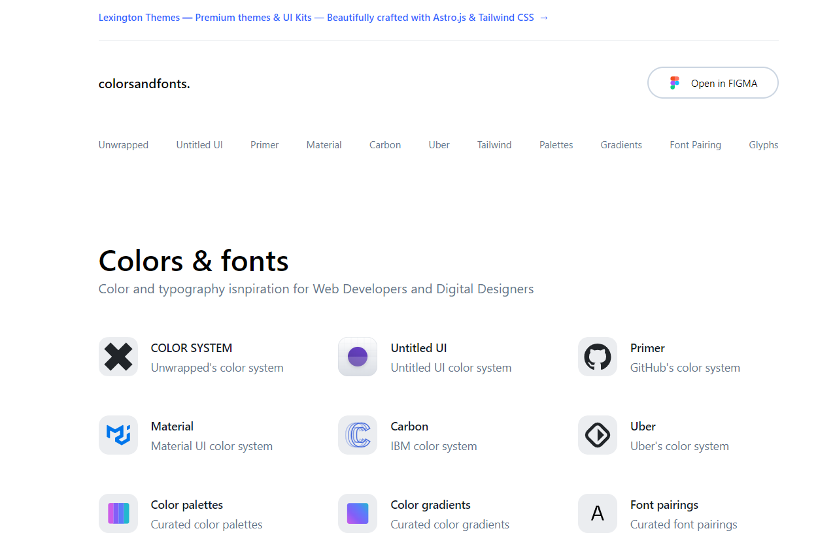818x550 pixels.
Task: Click the Color palettes striped icon
Action: tap(118, 513)
